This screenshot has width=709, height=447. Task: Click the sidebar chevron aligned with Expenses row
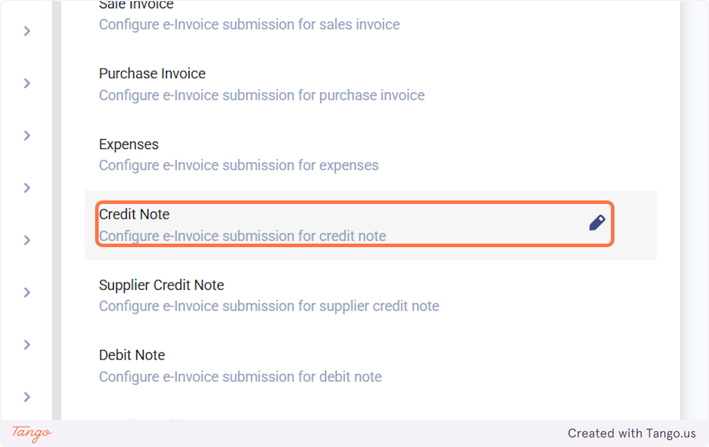pos(27,135)
